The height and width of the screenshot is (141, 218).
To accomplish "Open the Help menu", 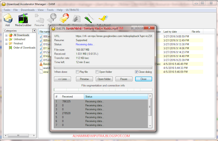I will [x=60, y=10].
